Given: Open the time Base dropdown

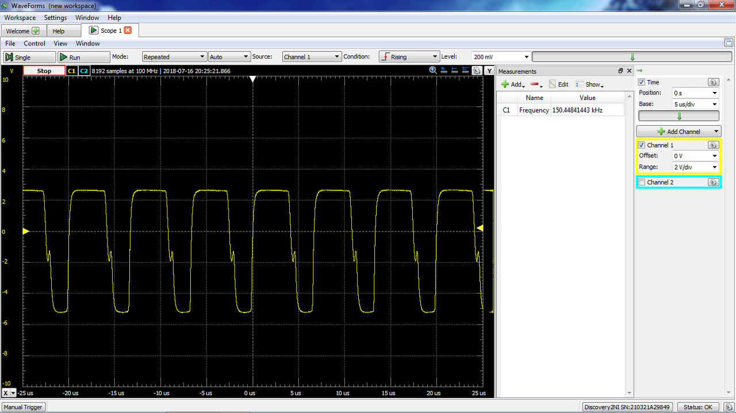Looking at the screenshot, I should pyautogui.click(x=696, y=104).
